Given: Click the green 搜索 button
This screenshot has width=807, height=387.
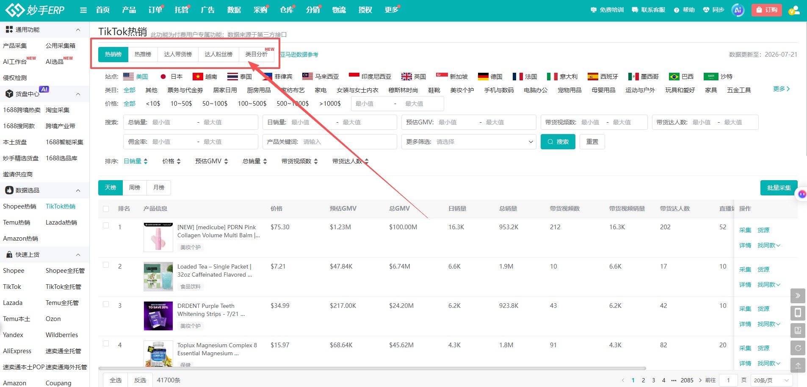Looking at the screenshot, I should [558, 142].
